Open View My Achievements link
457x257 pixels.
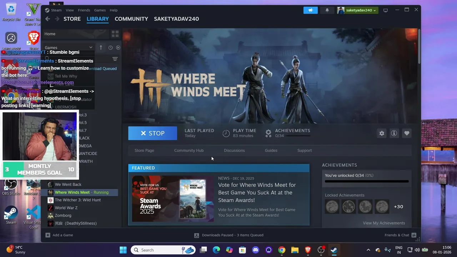coord(384,223)
